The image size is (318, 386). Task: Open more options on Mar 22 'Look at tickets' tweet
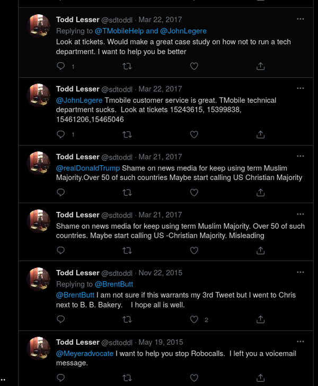click(301, 19)
